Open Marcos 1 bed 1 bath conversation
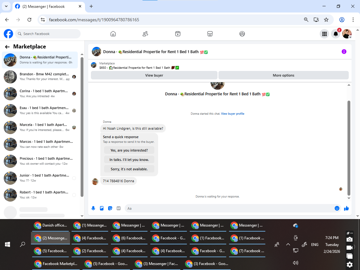360x270 pixels. [40, 144]
